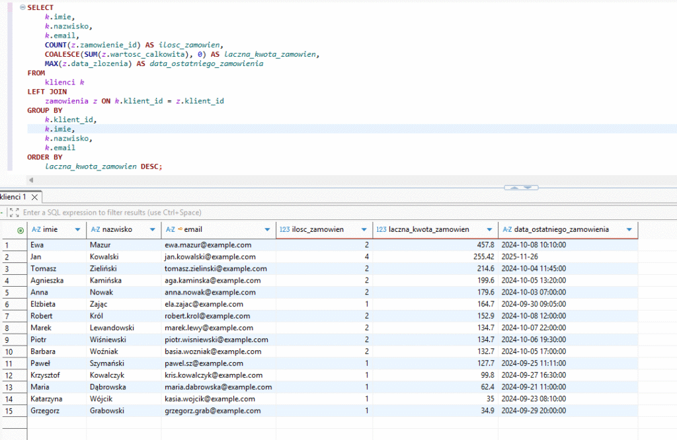Open the ilosc_zamowien column dropdown arrow
This screenshot has height=440, width=677.
364,229
